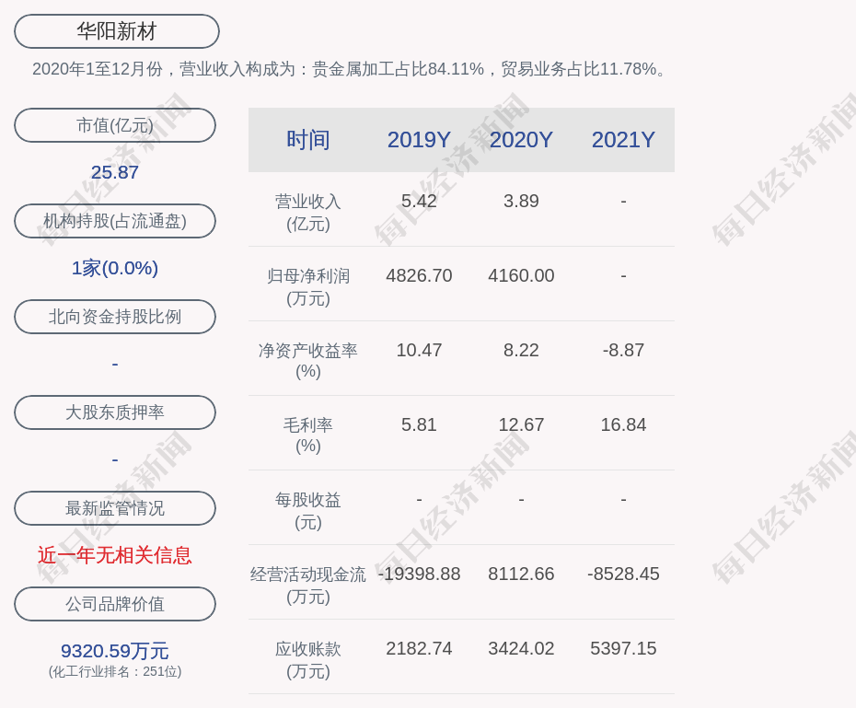856x708 pixels.
Task: Click the 华阳新材 company name pill
Action: pos(117,31)
